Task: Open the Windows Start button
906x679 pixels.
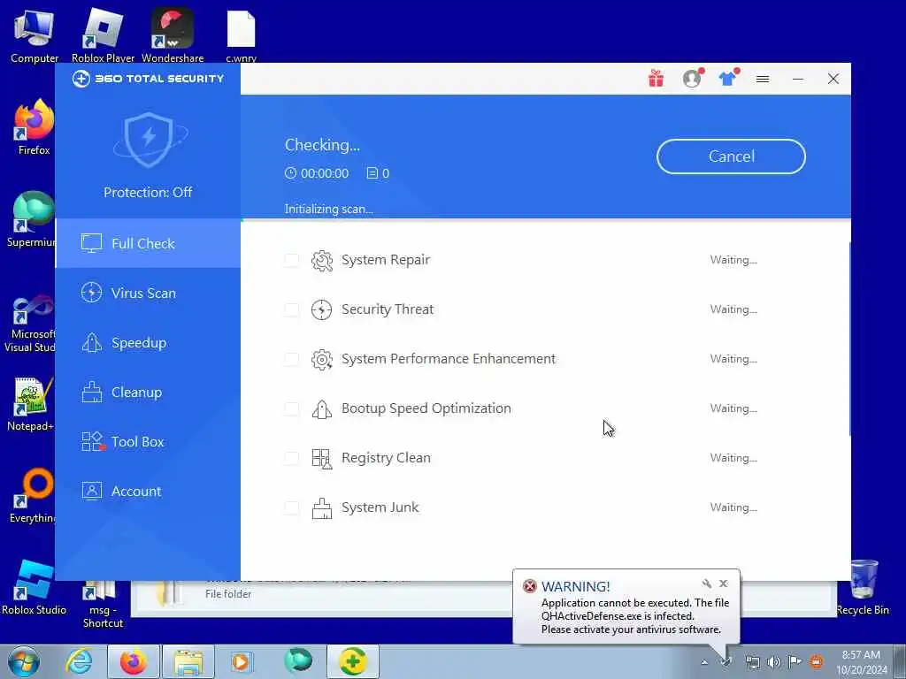Action: pos(24,661)
